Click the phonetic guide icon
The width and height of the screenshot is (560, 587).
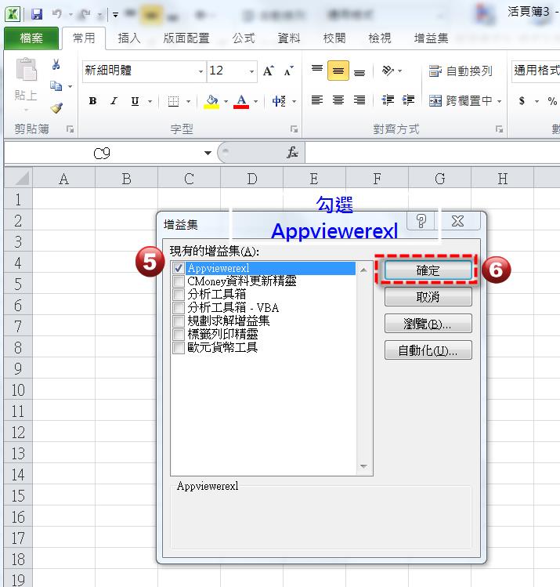click(x=279, y=101)
